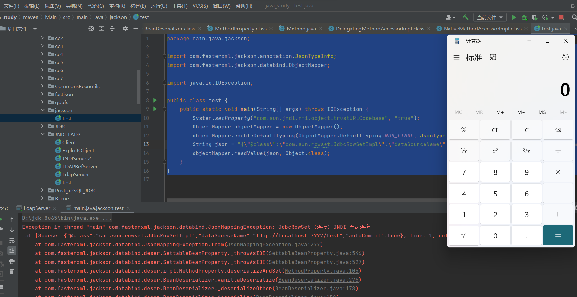
Task: Click the calculator square root key
Action: click(527, 151)
